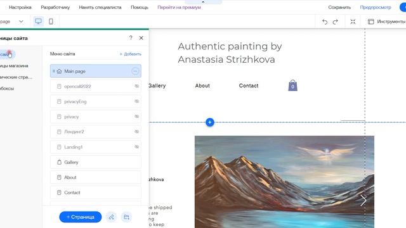Select the Landing1 page row
The image size is (406, 228).
[96, 147]
